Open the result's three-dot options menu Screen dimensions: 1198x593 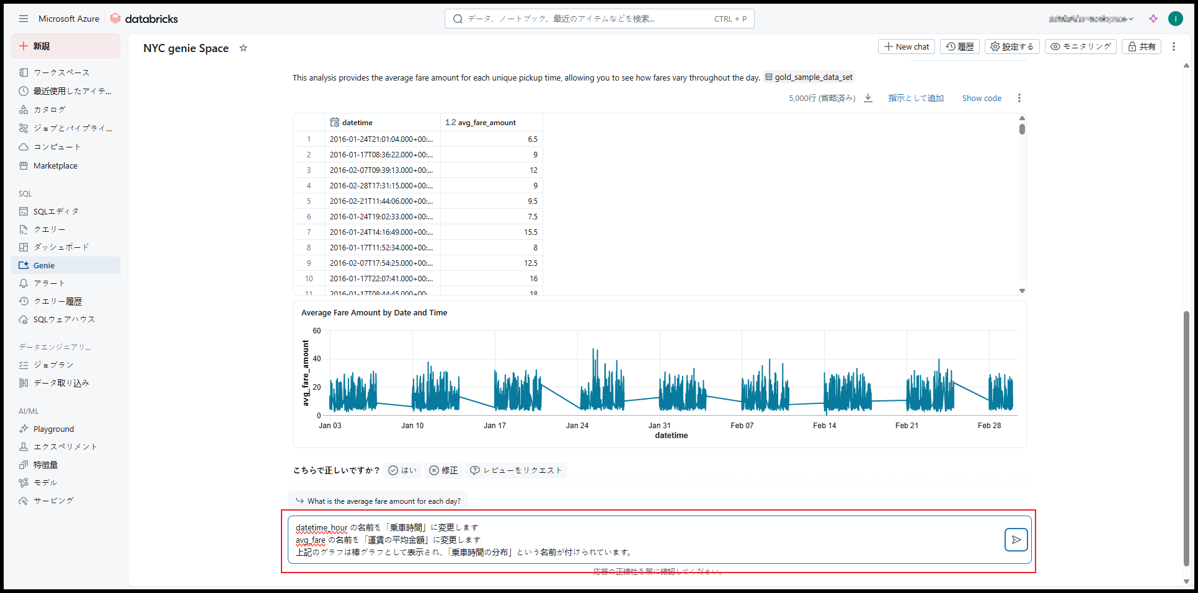coord(1019,98)
